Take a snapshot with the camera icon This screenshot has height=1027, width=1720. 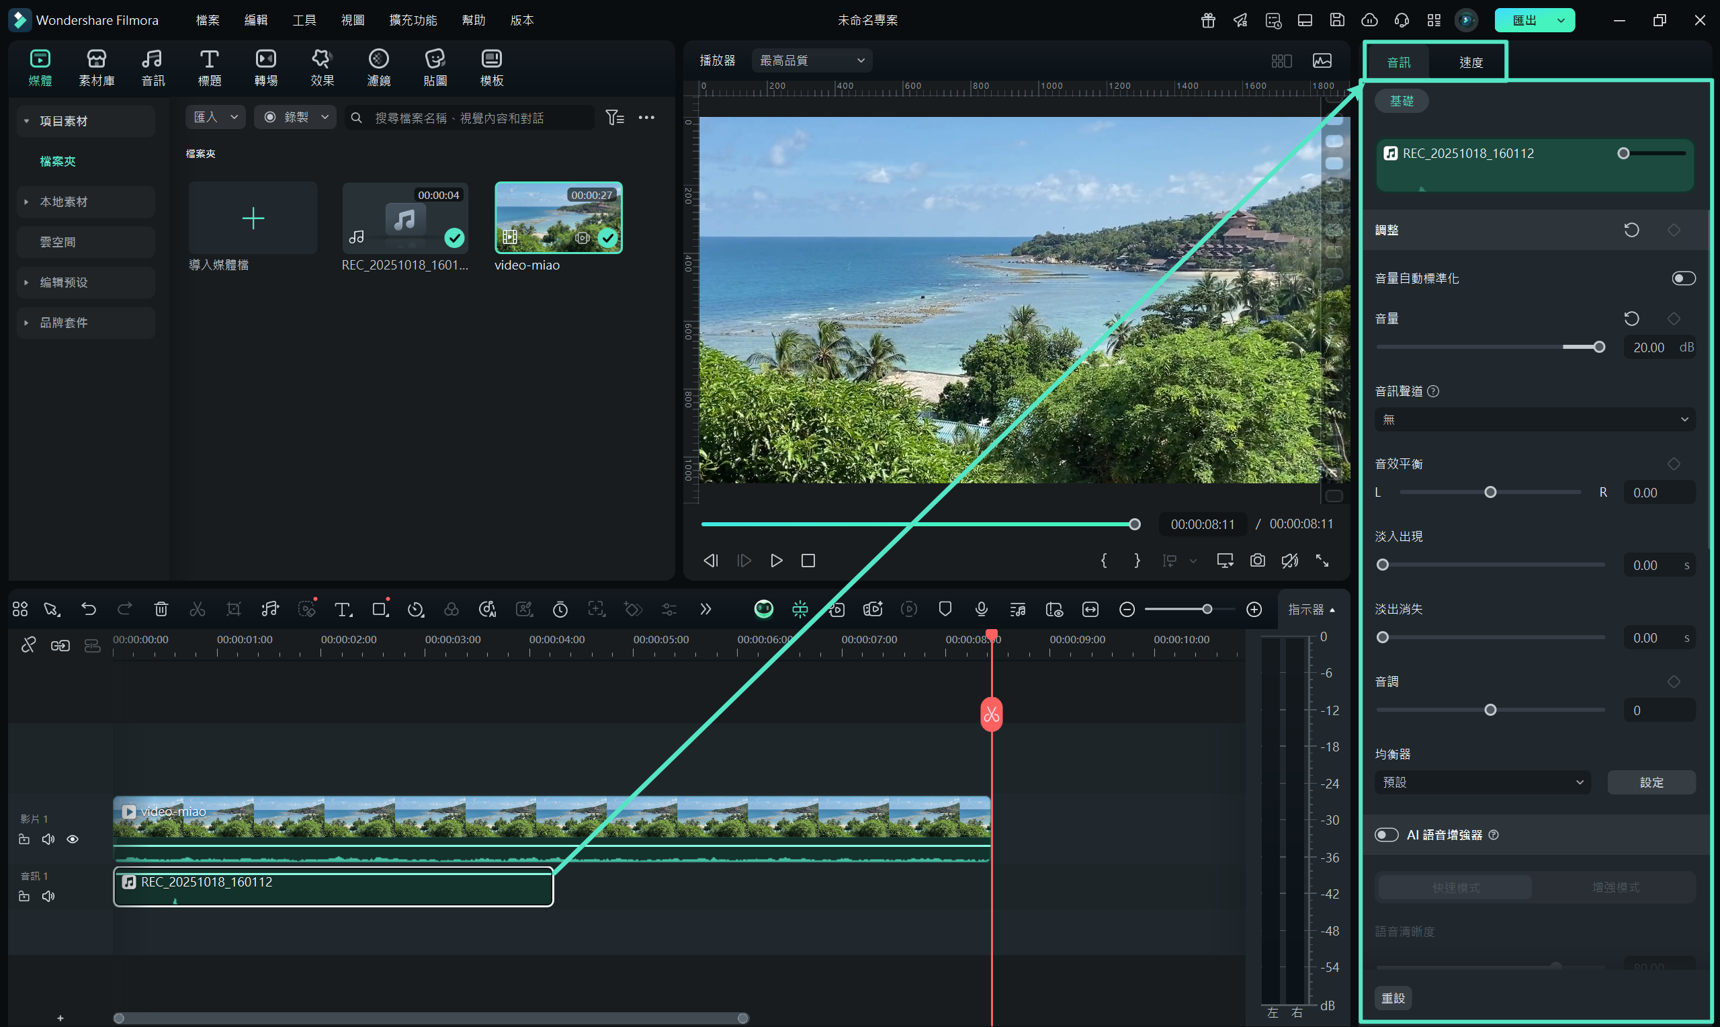point(1257,561)
